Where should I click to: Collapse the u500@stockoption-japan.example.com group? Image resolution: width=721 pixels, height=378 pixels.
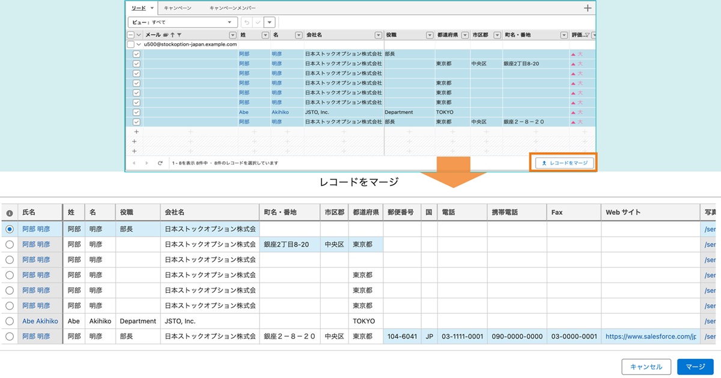[139, 45]
